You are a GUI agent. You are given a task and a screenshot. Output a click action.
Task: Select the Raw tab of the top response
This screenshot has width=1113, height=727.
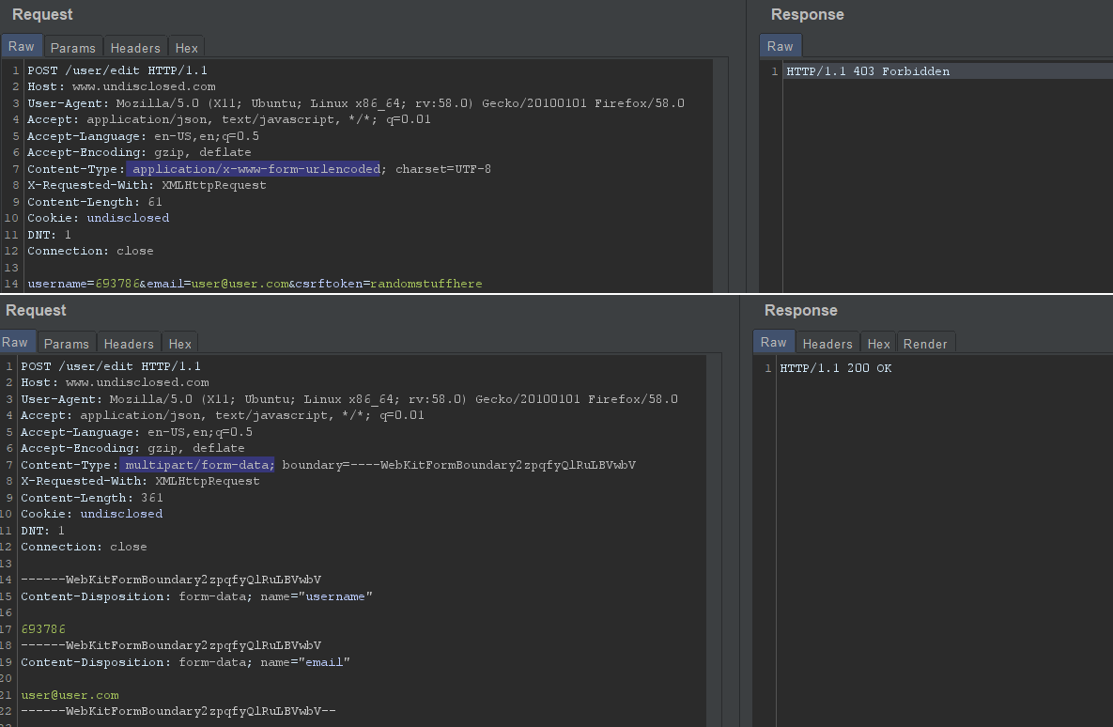[x=780, y=45]
